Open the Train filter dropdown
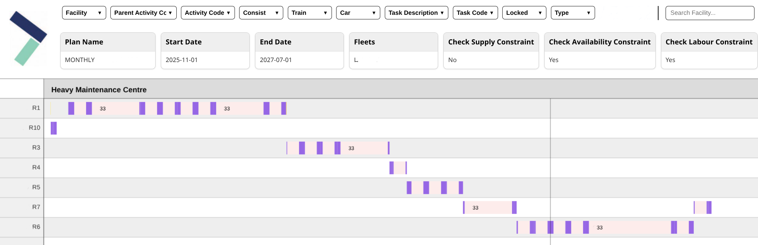The width and height of the screenshot is (758, 245). (x=310, y=13)
